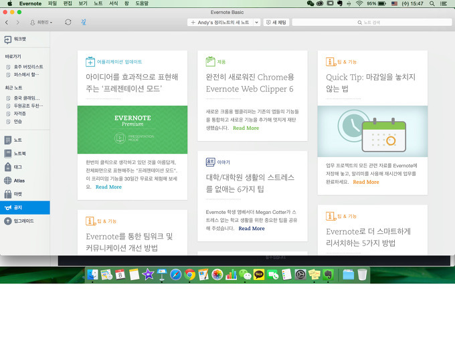Click the sync circular arrows icon
This screenshot has height=341, width=455.
(68, 22)
